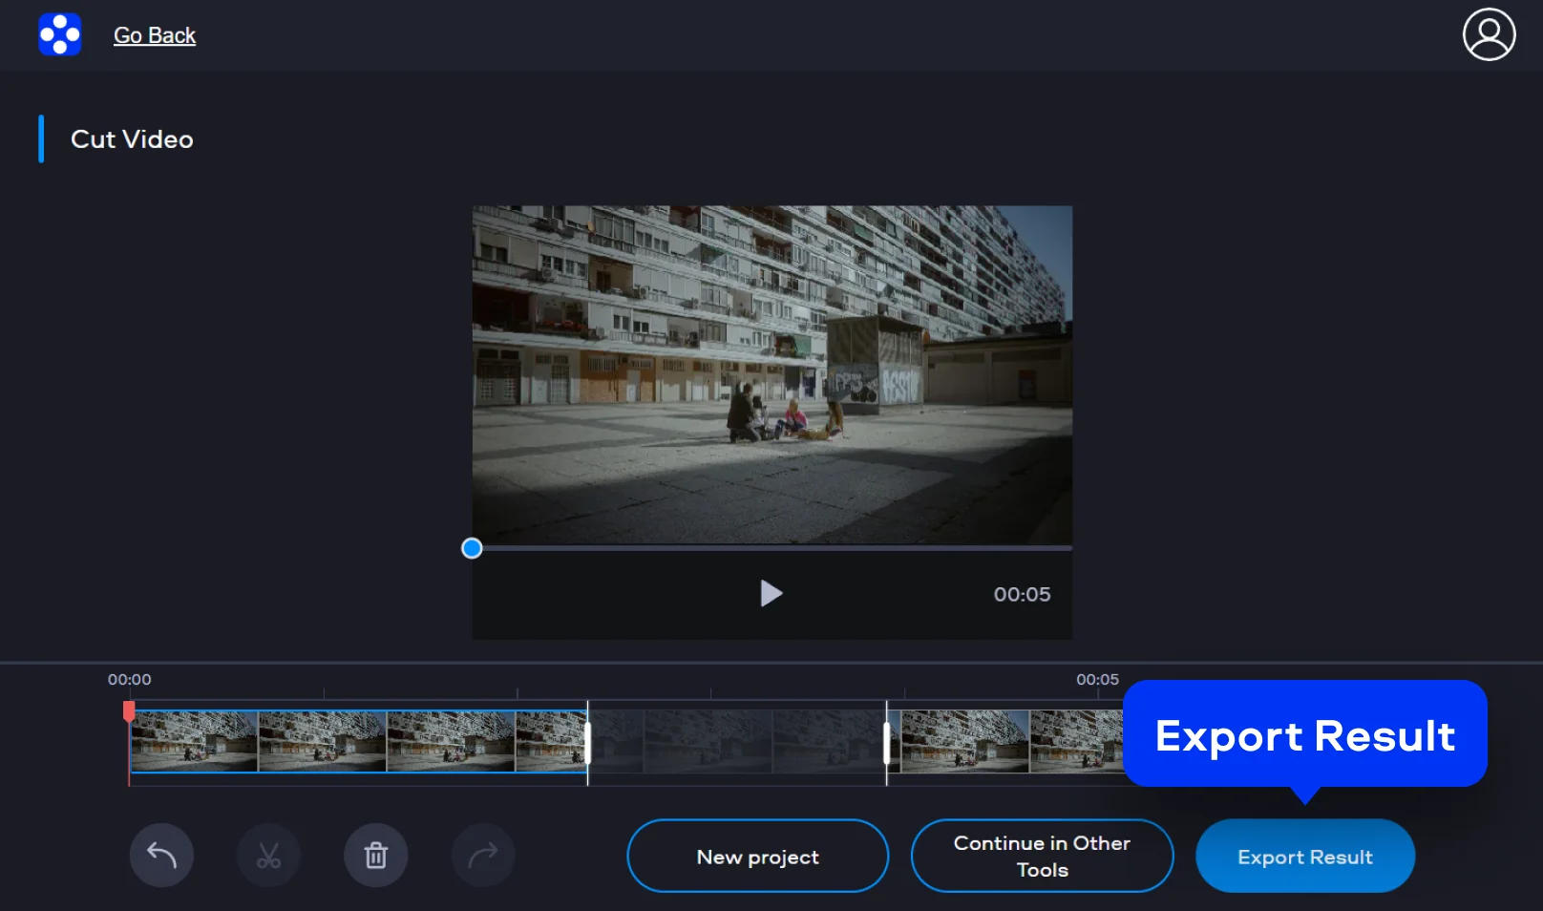This screenshot has height=911, width=1543.
Task: Select the red playhead marker on the timeline
Action: click(129, 711)
